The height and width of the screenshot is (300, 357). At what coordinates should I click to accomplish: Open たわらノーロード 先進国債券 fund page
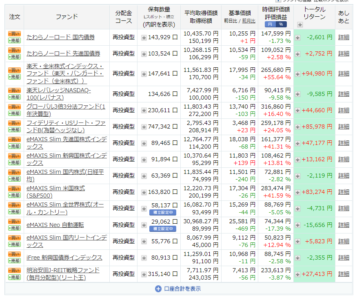pyautogui.click(x=63, y=53)
